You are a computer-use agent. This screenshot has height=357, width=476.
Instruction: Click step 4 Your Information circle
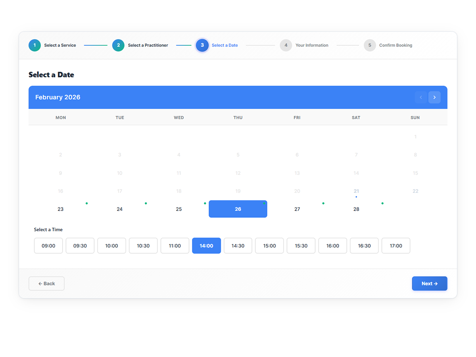pos(286,45)
